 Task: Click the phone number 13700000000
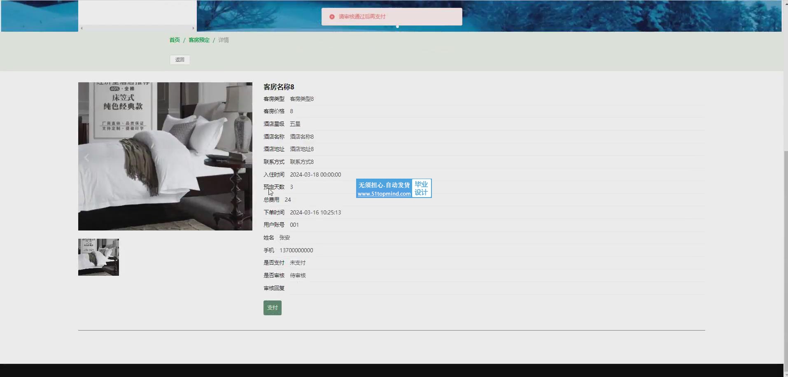click(x=296, y=250)
